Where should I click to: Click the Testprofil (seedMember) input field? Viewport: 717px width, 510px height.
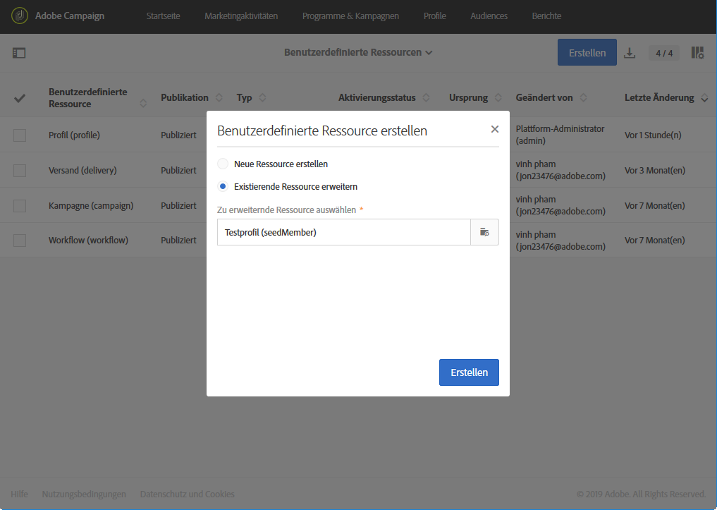(344, 232)
